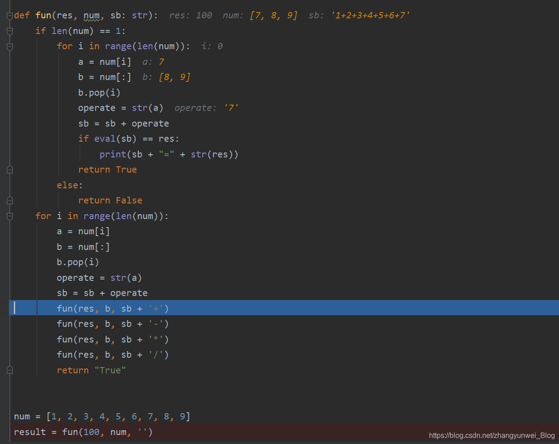559x444 pixels.
Task: Click inline debug hint operate: '7'
Action: pos(207,108)
